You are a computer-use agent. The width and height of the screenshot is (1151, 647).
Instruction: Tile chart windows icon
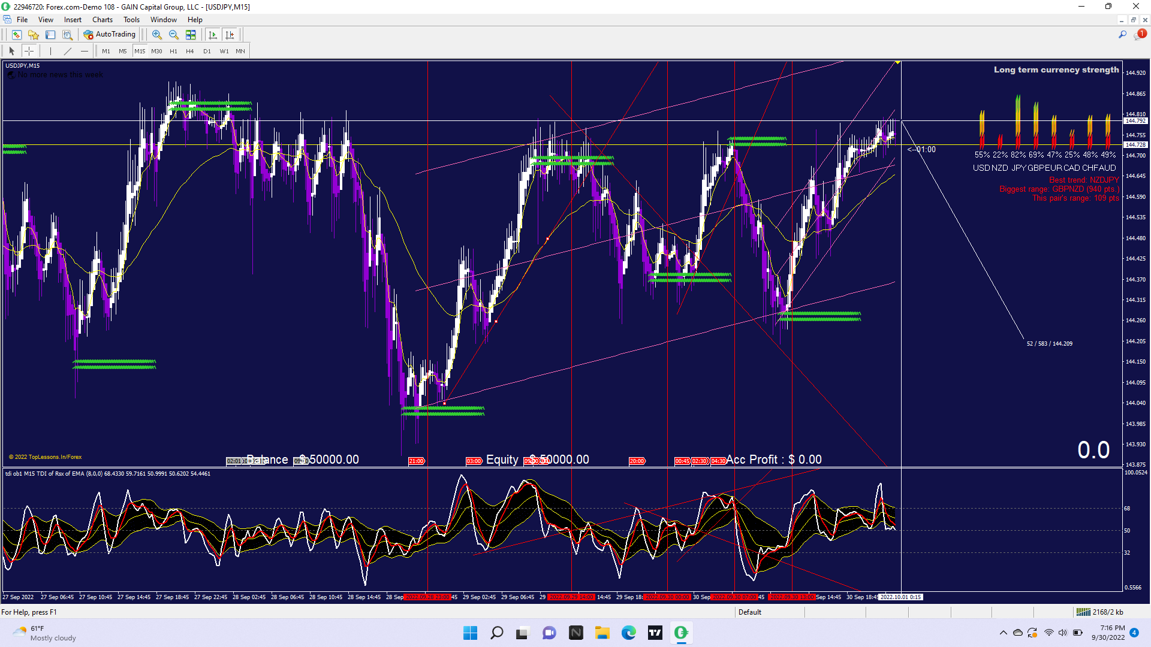(x=191, y=35)
